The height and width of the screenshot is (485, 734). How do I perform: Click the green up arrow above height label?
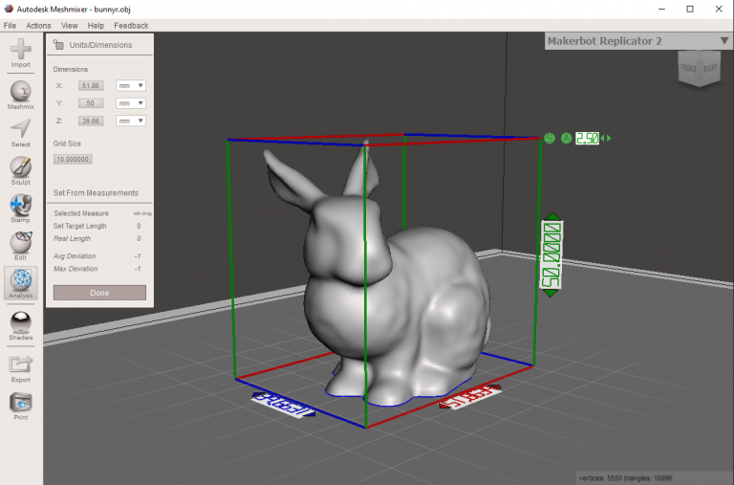click(x=552, y=216)
